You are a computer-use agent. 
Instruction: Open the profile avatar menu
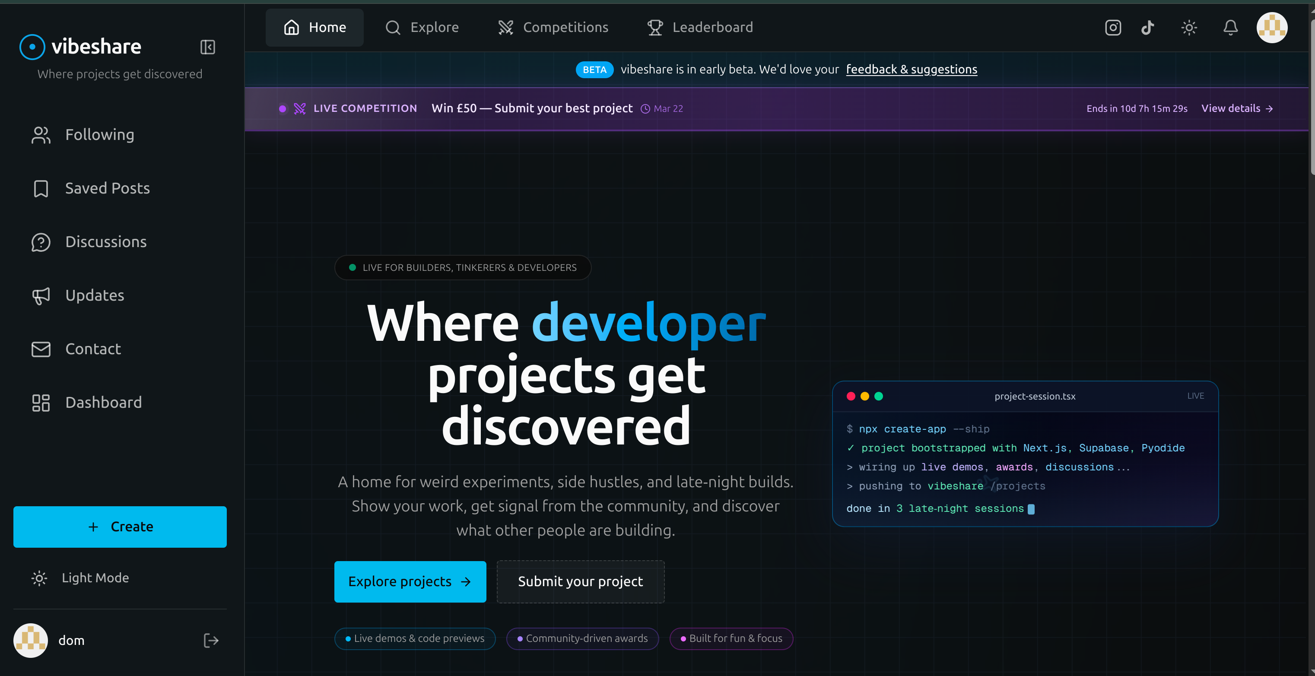(1272, 28)
